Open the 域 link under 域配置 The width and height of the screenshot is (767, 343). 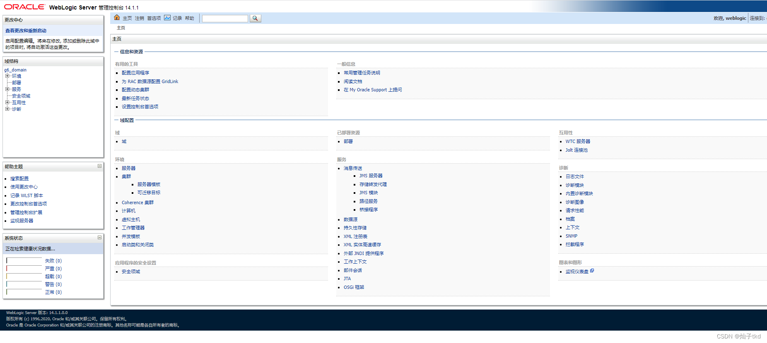pyautogui.click(x=124, y=141)
